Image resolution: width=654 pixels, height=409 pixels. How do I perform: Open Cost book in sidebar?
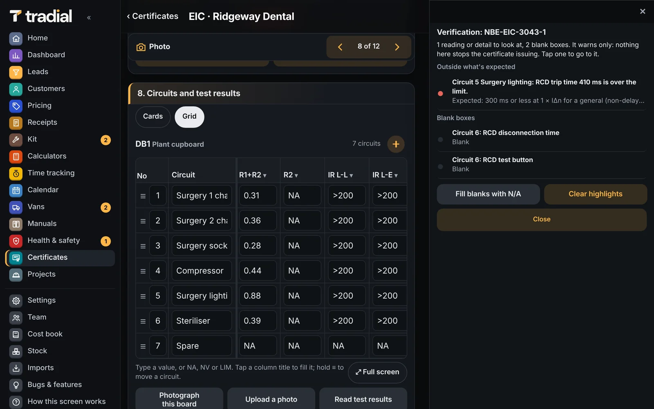(x=60, y=334)
